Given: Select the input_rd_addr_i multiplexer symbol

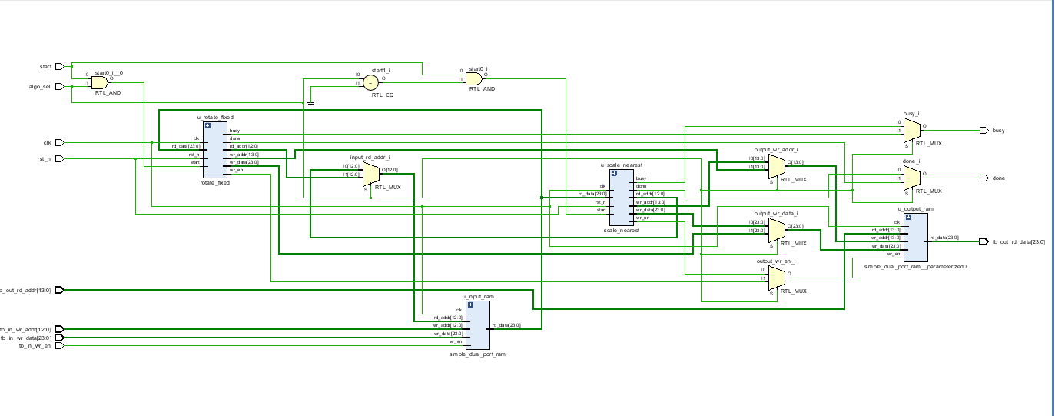Looking at the screenshot, I should pyautogui.click(x=370, y=175).
